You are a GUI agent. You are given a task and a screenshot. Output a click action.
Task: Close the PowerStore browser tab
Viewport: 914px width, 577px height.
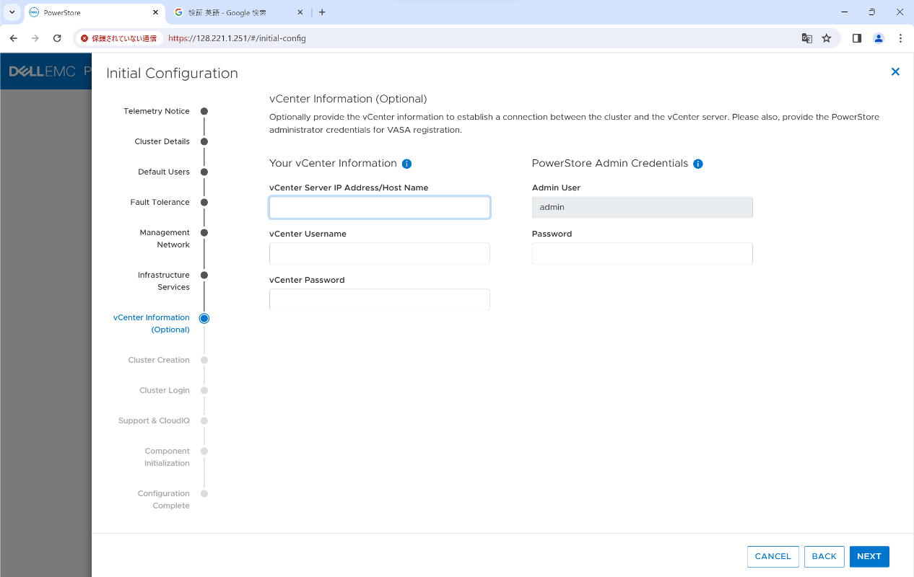coord(155,12)
